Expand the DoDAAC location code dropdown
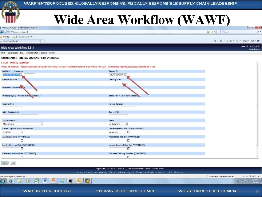 click(20, 75)
